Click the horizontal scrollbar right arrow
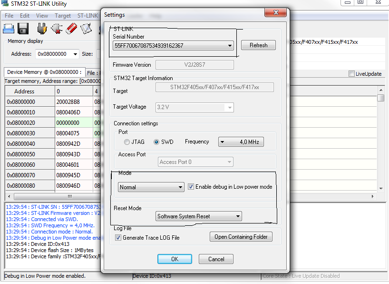This screenshot has width=389, height=284. point(372,196)
